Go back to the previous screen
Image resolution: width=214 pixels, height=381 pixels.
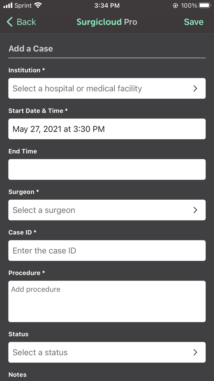pyautogui.click(x=21, y=22)
